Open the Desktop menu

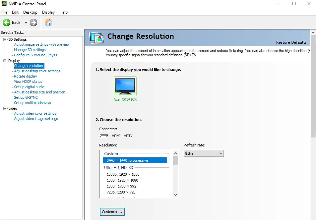pos(30,12)
